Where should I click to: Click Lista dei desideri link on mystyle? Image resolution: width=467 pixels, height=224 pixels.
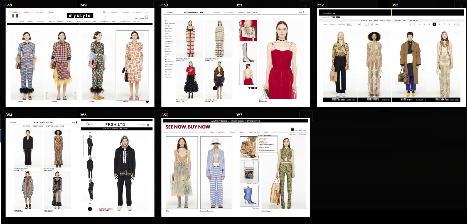pos(43,12)
